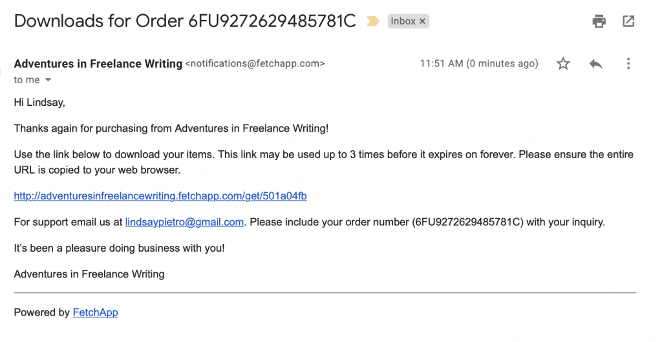Expand recipient details arrow beside "to me"
662x342 pixels.
pyautogui.click(x=48, y=80)
